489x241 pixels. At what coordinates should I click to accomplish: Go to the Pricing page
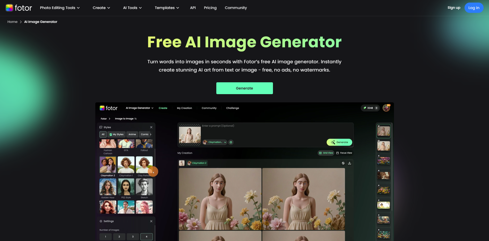click(210, 8)
